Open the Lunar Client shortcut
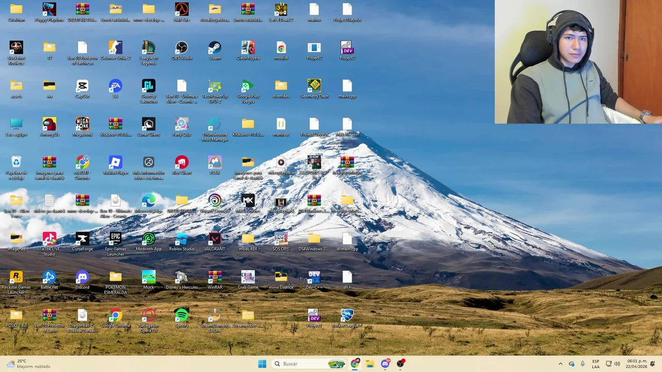 (x=148, y=127)
